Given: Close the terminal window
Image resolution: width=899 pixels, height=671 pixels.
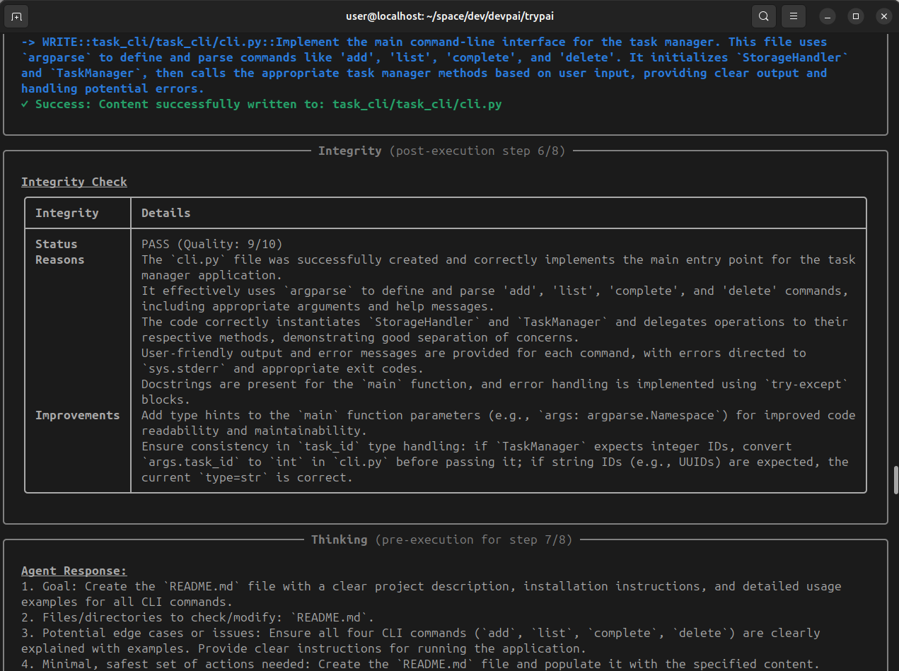Looking at the screenshot, I should (883, 16).
